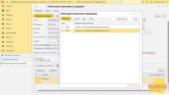This screenshot has height=95, width=169.
Task: Open CRM section
Action: click(8, 11)
